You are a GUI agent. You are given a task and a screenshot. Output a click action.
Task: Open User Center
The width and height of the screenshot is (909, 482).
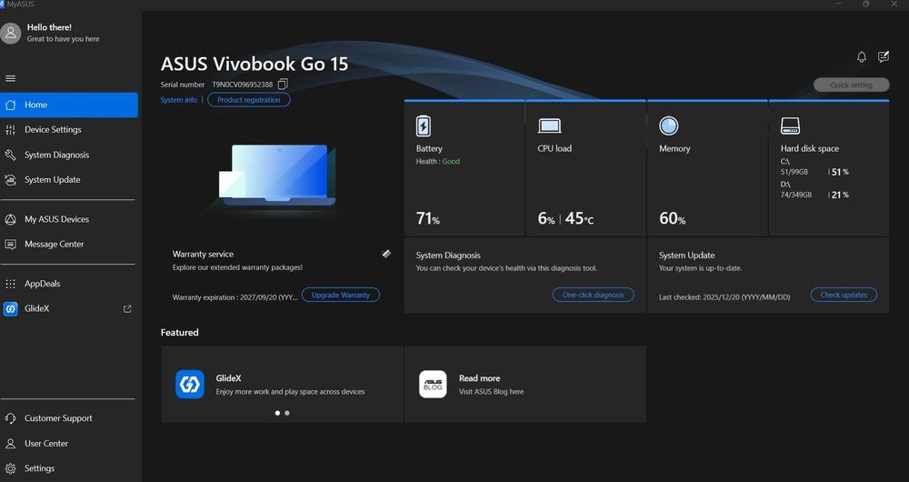point(69,443)
